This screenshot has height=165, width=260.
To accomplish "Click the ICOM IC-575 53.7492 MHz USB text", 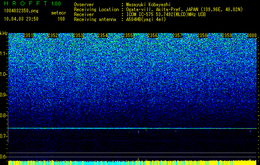I will click(x=166, y=14).
